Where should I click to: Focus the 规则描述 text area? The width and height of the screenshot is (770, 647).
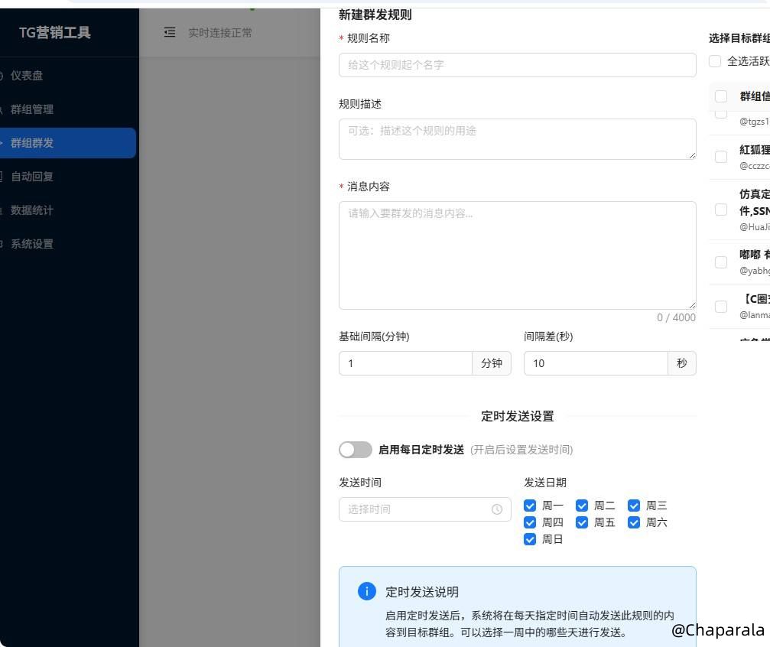(x=517, y=138)
